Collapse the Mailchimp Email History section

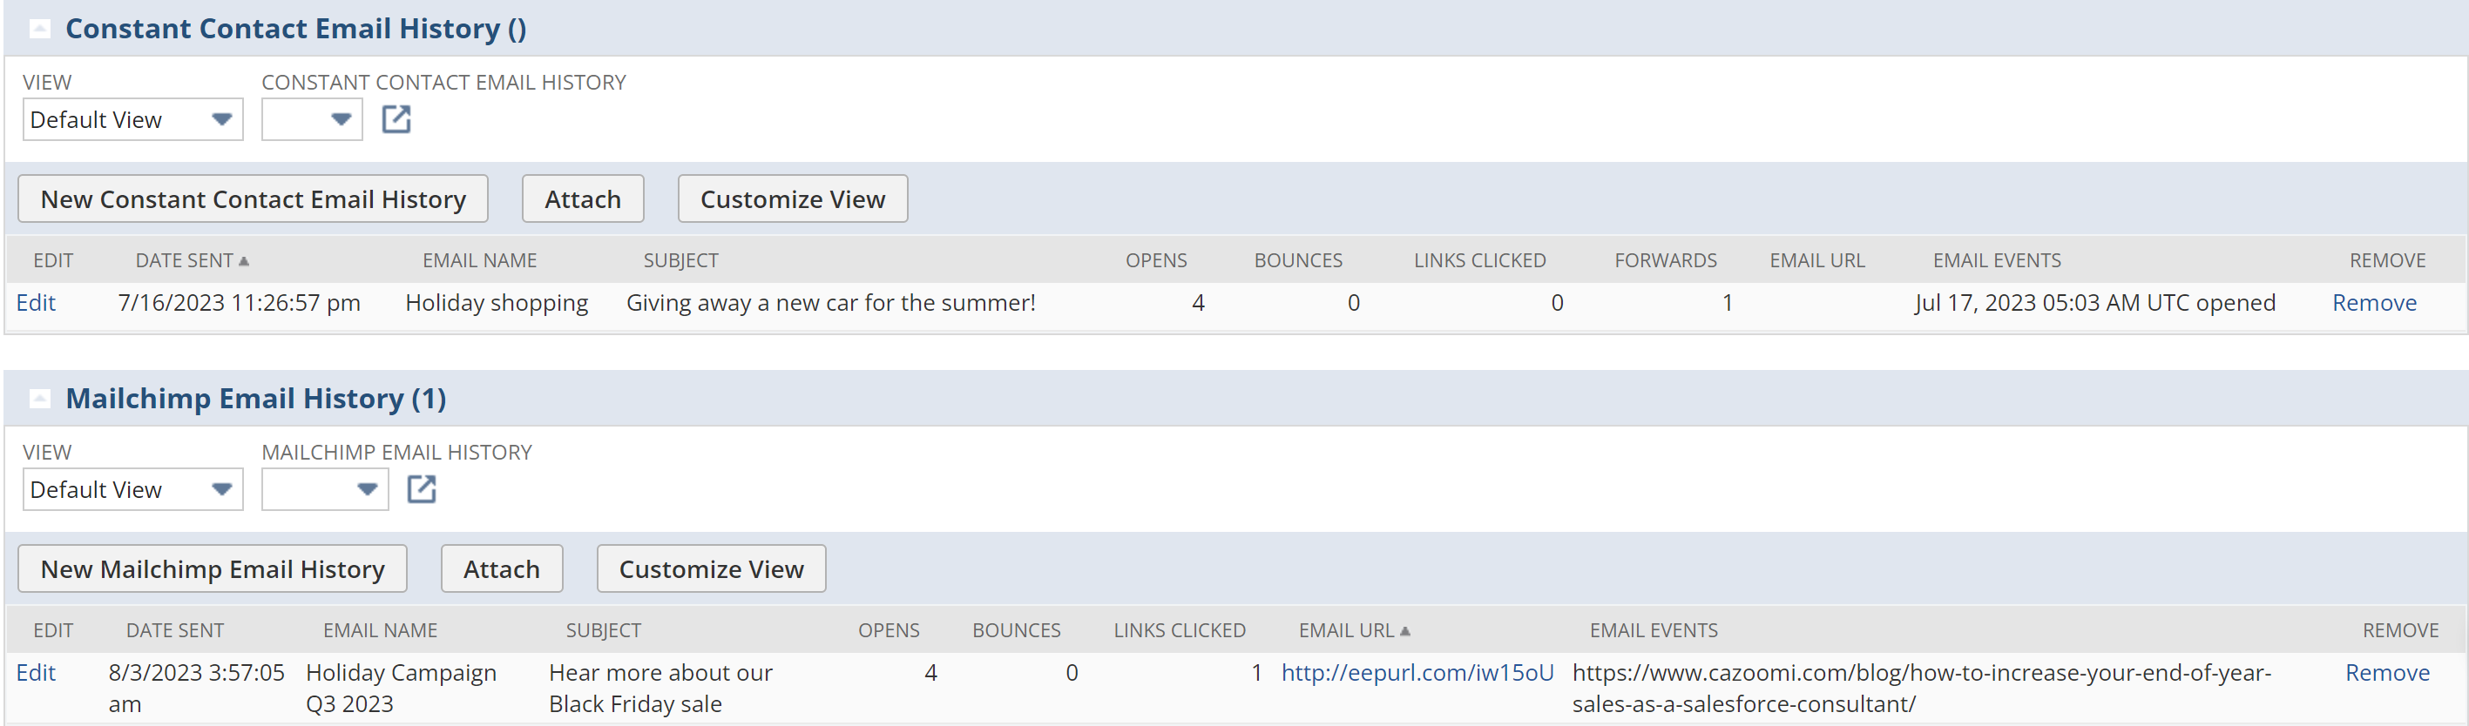[39, 399]
